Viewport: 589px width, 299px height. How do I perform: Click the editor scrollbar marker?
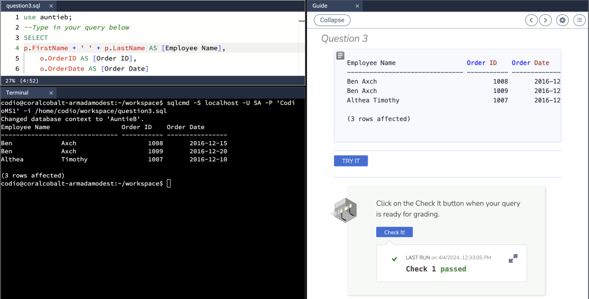pyautogui.click(x=301, y=21)
